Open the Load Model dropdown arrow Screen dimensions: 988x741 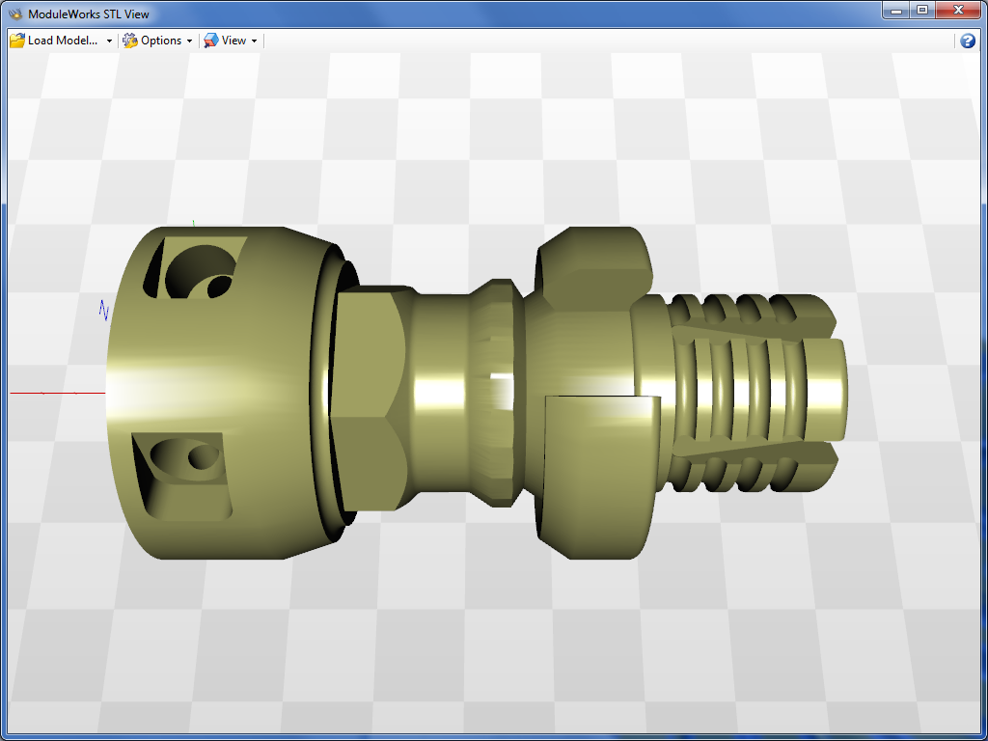109,41
